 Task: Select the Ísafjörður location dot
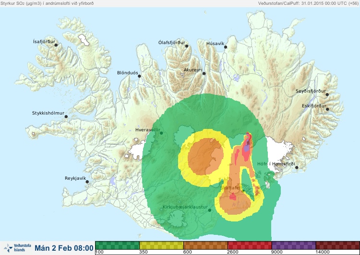[56, 45]
